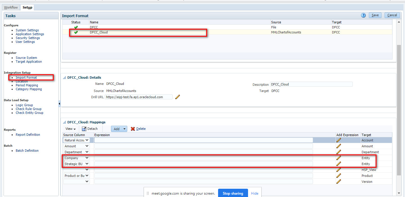Open the Department source column dropdown
The width and height of the screenshot is (405, 197).
tap(87, 152)
